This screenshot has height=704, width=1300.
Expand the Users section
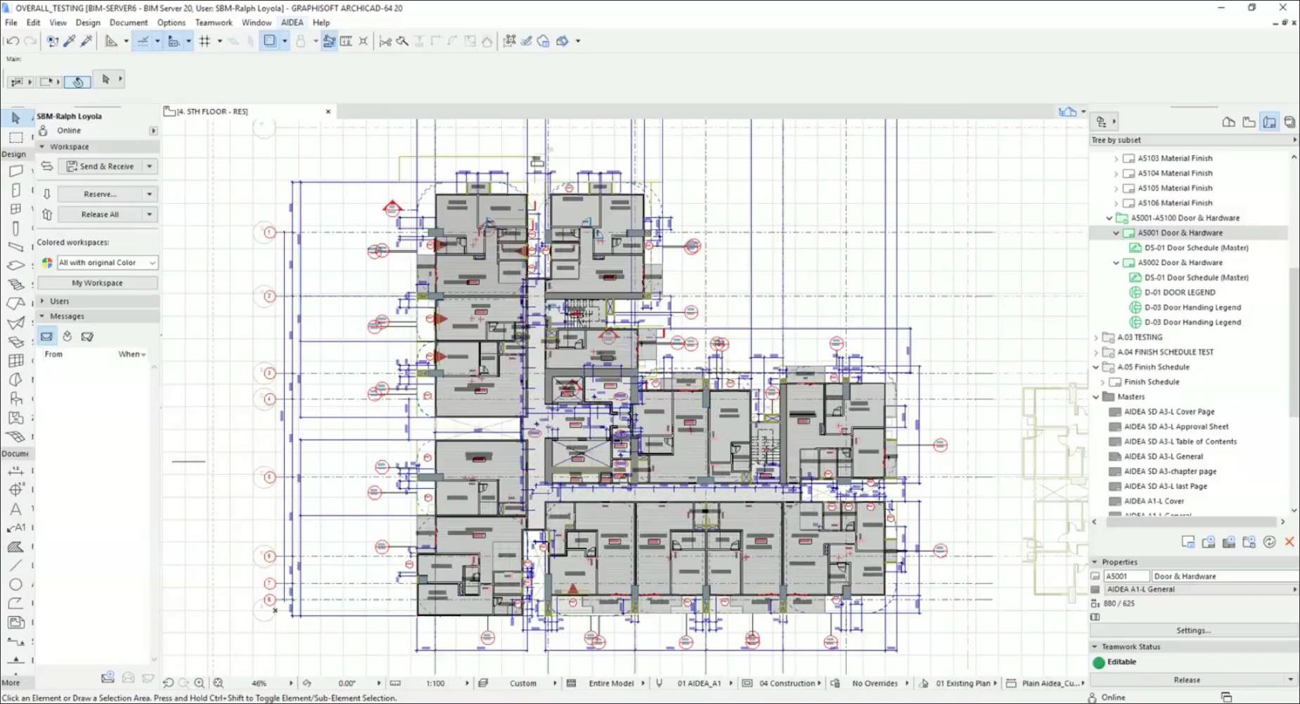click(42, 301)
